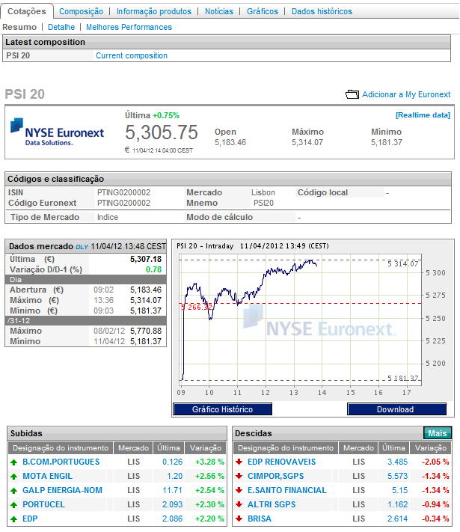Open the EDP instrument link in Subidas
460x532 pixels.
[x=30, y=519]
